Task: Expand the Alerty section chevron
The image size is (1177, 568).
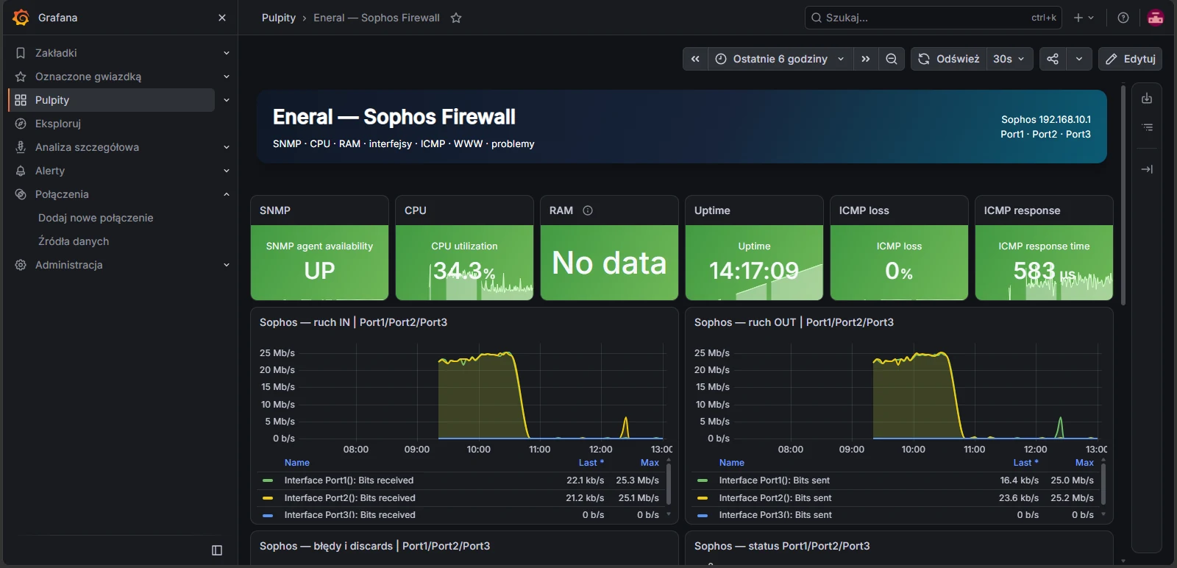Action: 227,171
